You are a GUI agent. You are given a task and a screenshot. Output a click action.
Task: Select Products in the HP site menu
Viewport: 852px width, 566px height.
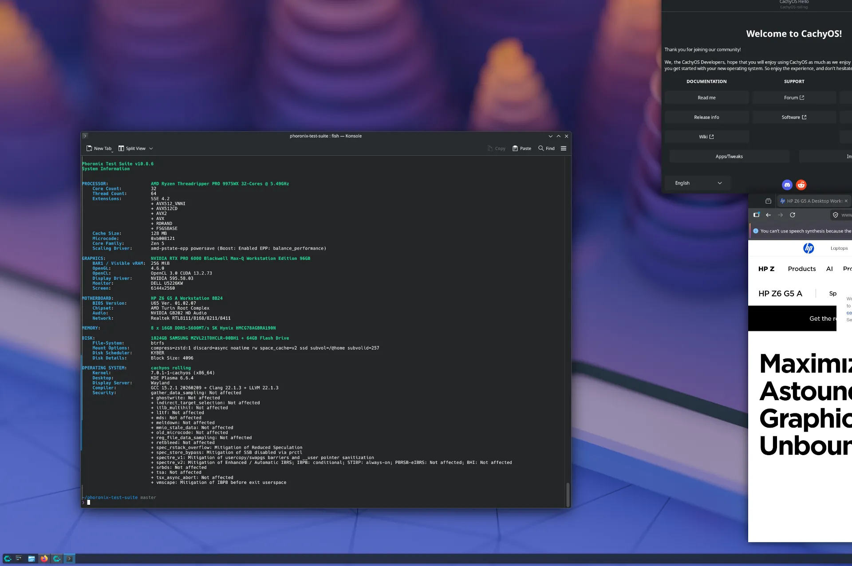point(801,269)
